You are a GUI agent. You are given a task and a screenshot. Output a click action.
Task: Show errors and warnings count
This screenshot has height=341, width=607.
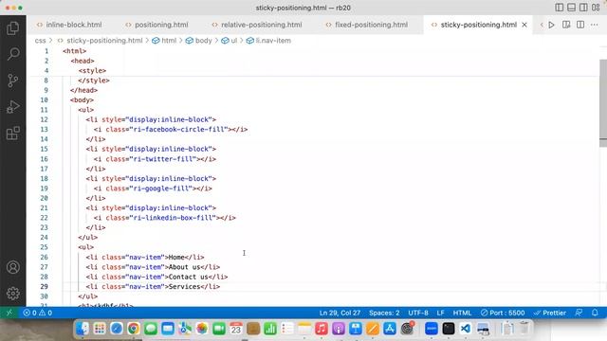click(38, 313)
